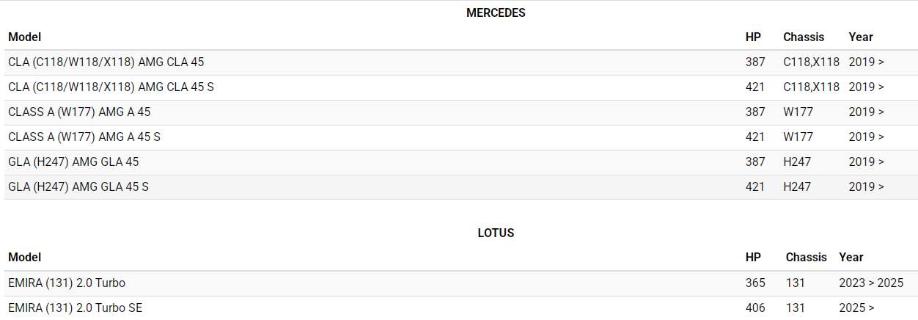The height and width of the screenshot is (320, 918).
Task: Select the CLASS A AMG A 45 S row
Action: 84,137
